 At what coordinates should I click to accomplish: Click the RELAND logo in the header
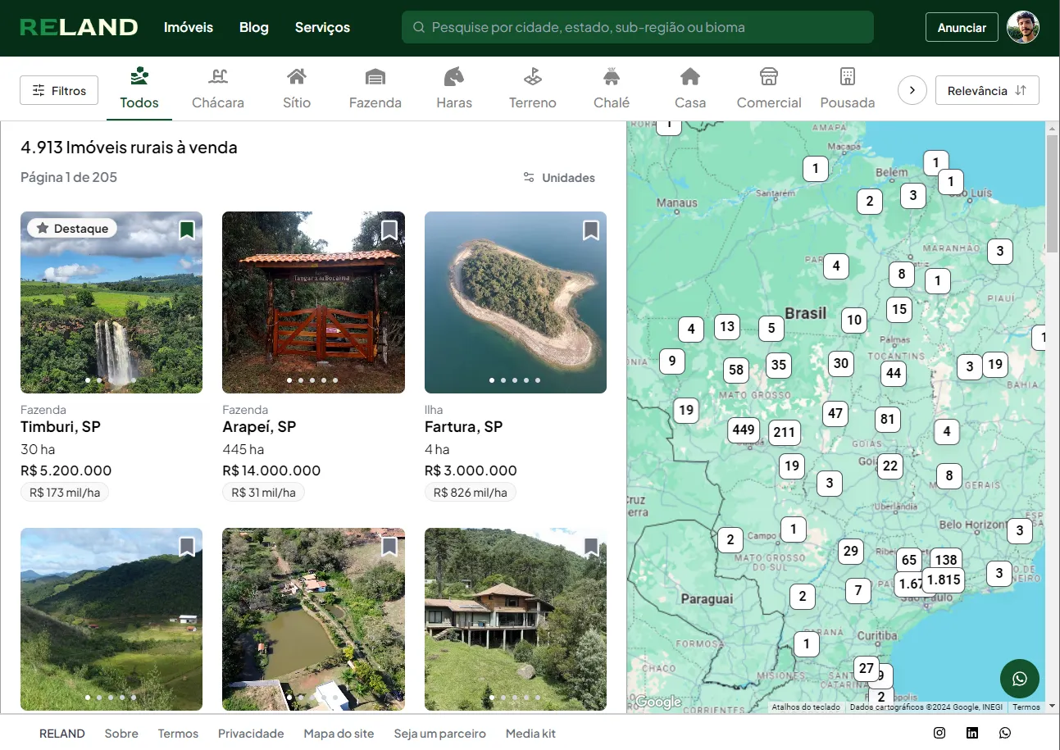click(x=79, y=27)
